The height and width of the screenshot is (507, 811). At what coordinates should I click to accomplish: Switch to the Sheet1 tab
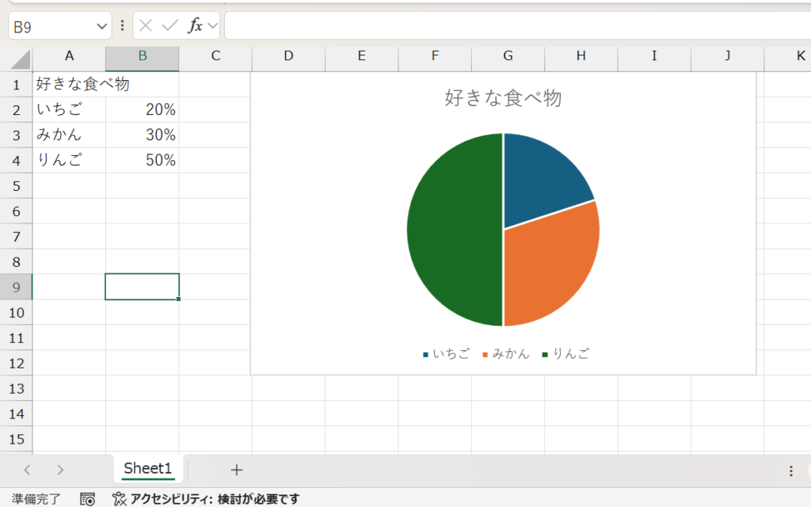[147, 468]
